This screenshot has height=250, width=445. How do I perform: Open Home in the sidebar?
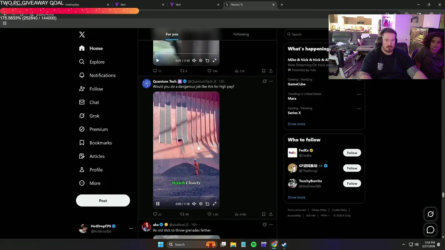(91, 48)
